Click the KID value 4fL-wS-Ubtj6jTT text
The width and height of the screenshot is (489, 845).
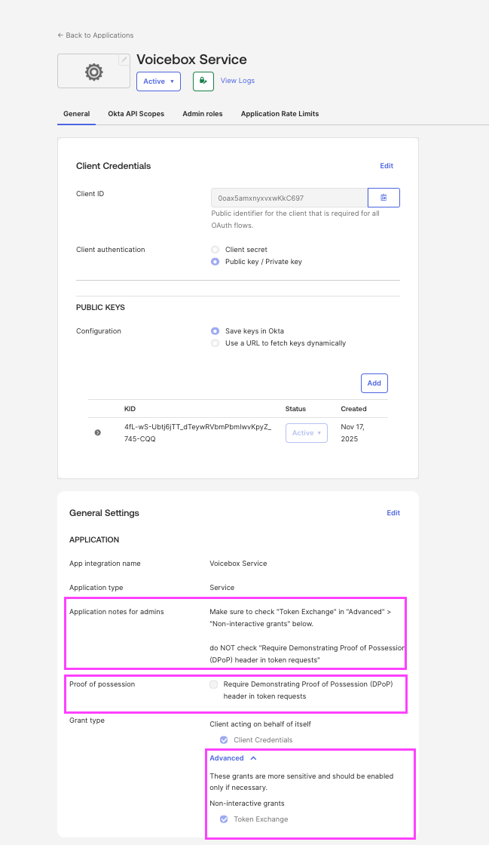198,433
